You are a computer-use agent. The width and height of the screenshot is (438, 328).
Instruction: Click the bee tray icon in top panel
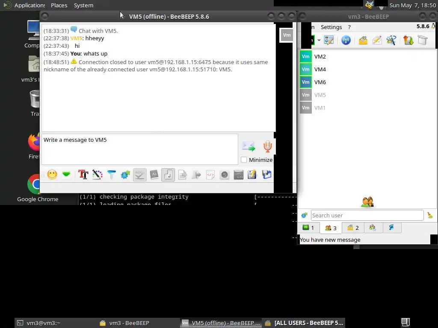[369, 5]
